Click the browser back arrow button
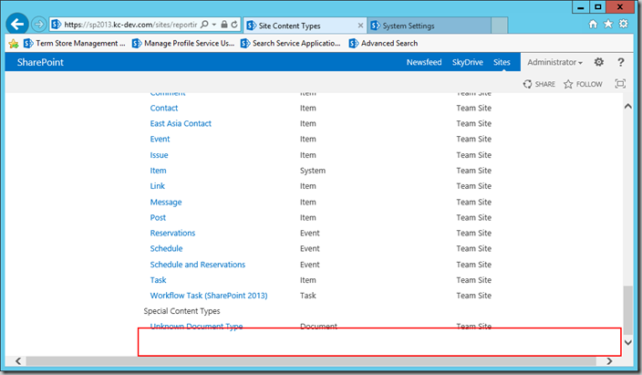The width and height of the screenshot is (642, 375). point(17,25)
